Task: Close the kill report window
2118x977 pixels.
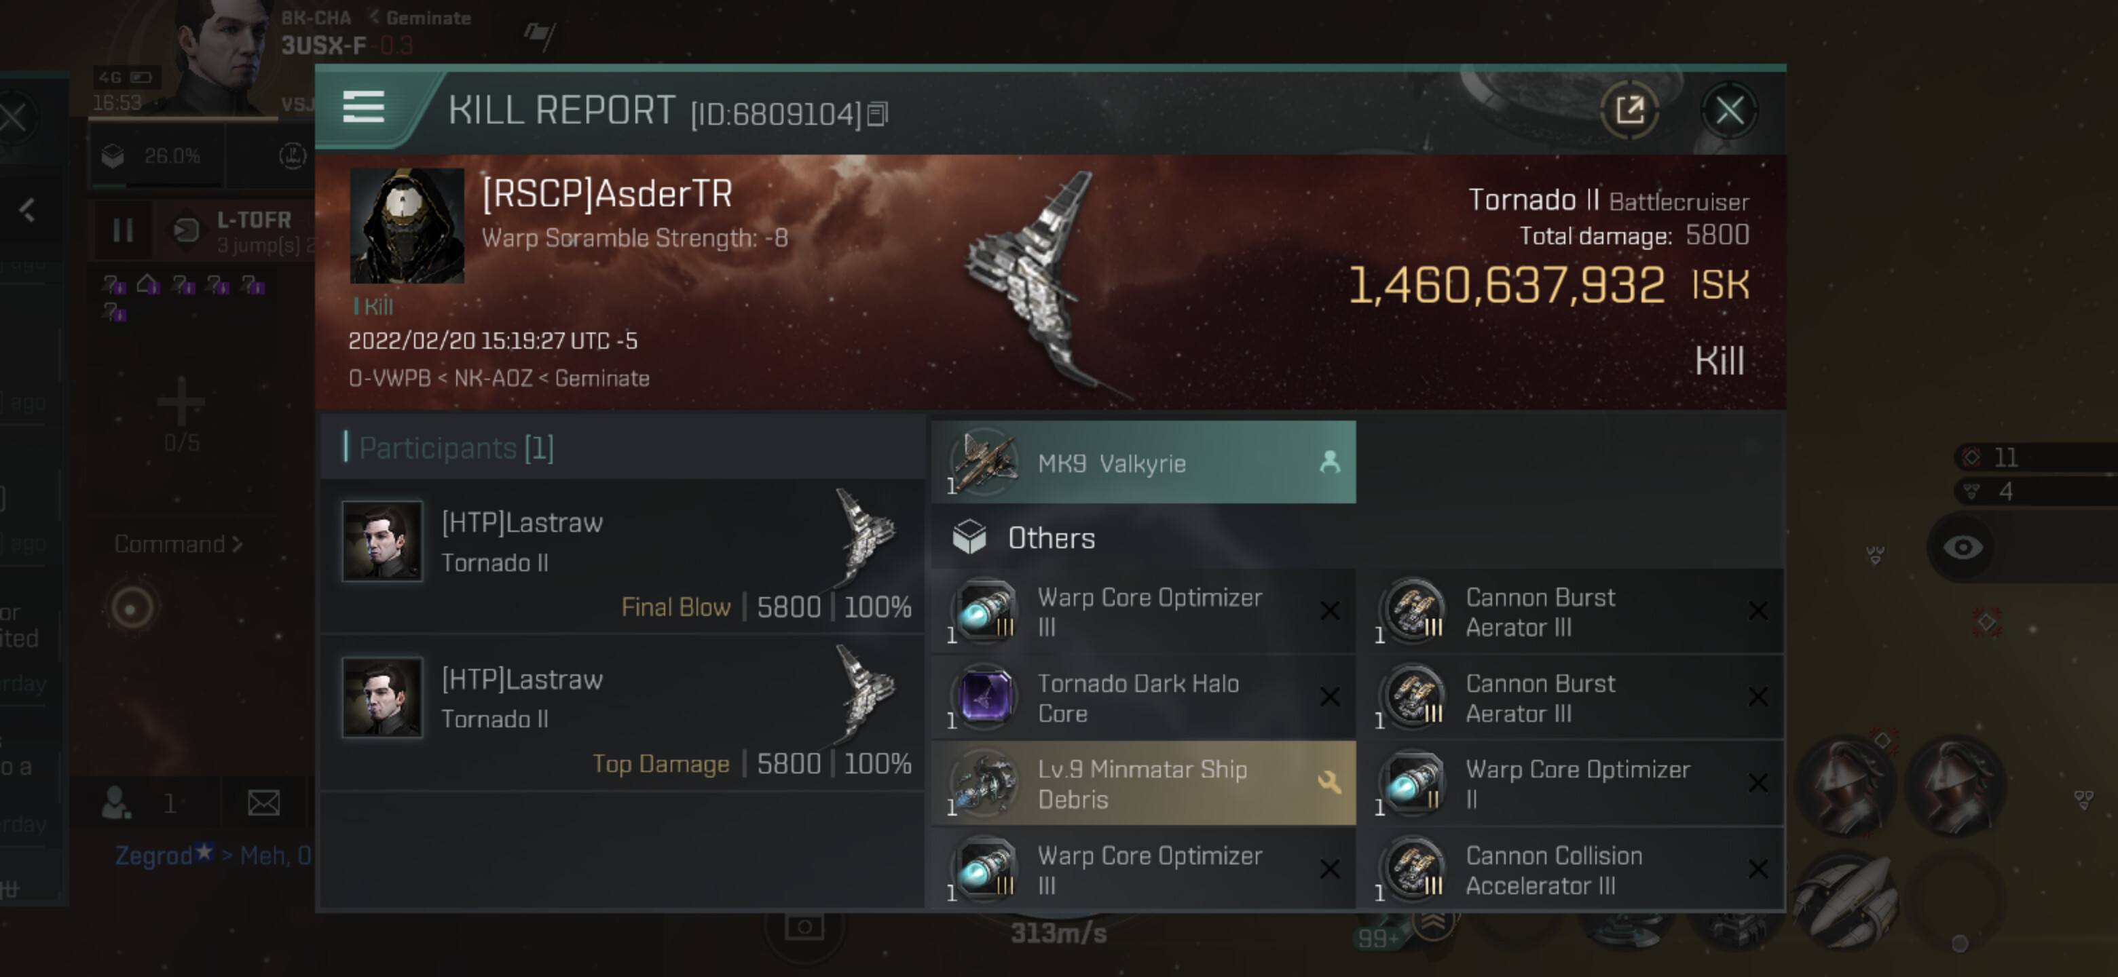Action: tap(1728, 110)
